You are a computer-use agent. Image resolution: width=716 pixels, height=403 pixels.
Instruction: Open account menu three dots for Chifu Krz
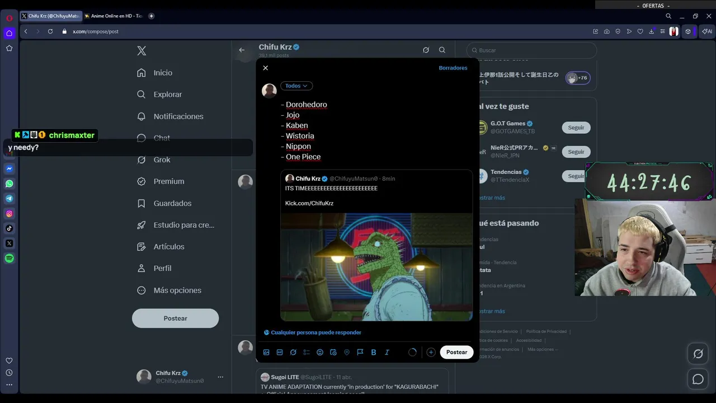pyautogui.click(x=220, y=377)
